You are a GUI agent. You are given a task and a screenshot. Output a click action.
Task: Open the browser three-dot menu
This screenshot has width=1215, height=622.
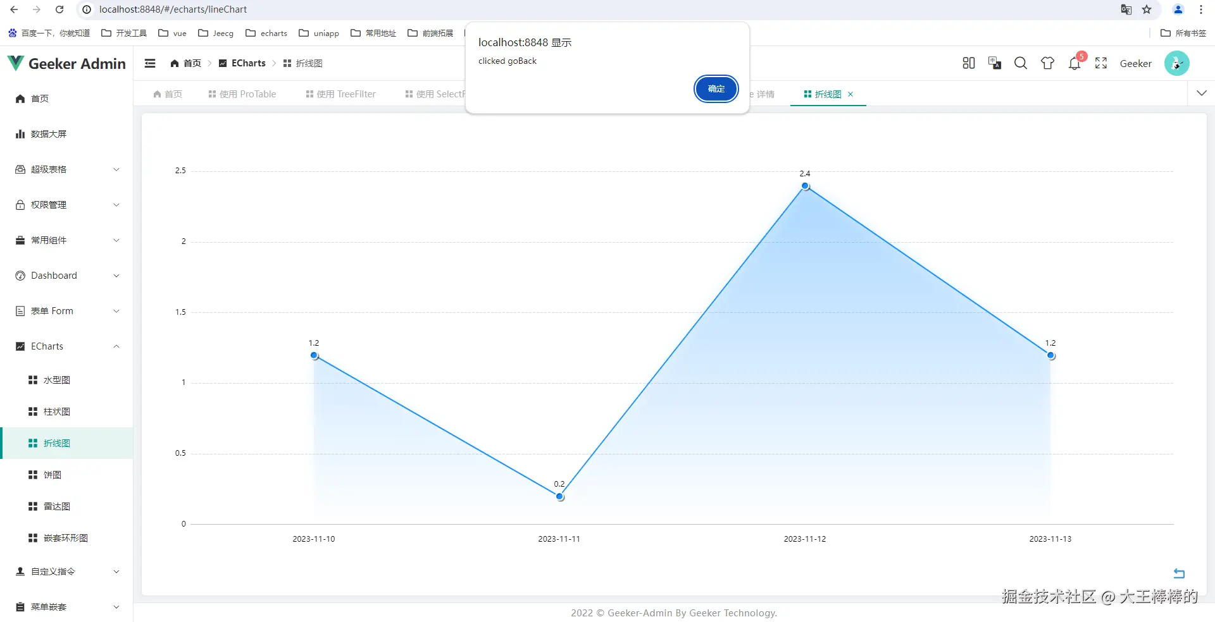point(1201,9)
